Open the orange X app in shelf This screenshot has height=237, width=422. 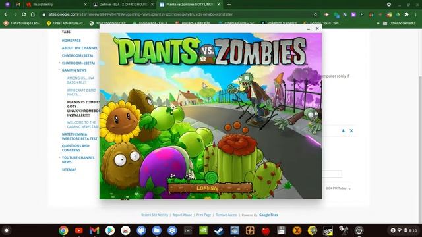pos(297,230)
